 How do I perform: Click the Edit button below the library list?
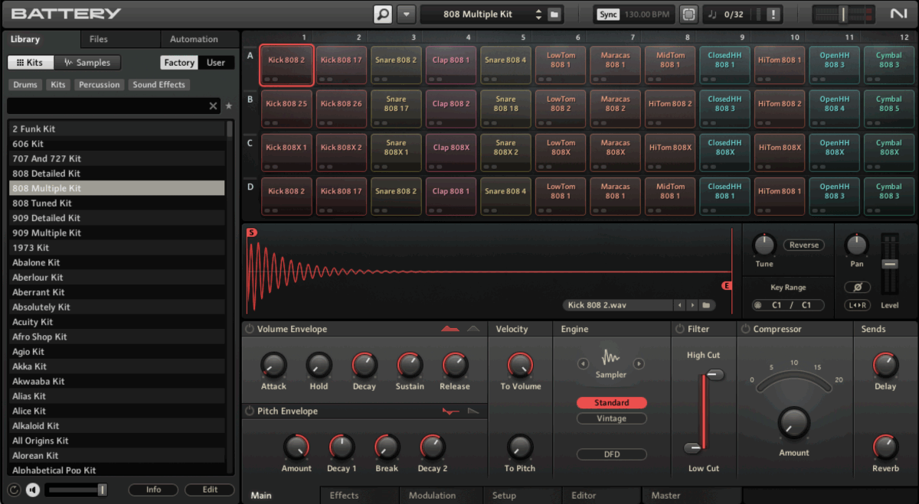[x=209, y=489]
